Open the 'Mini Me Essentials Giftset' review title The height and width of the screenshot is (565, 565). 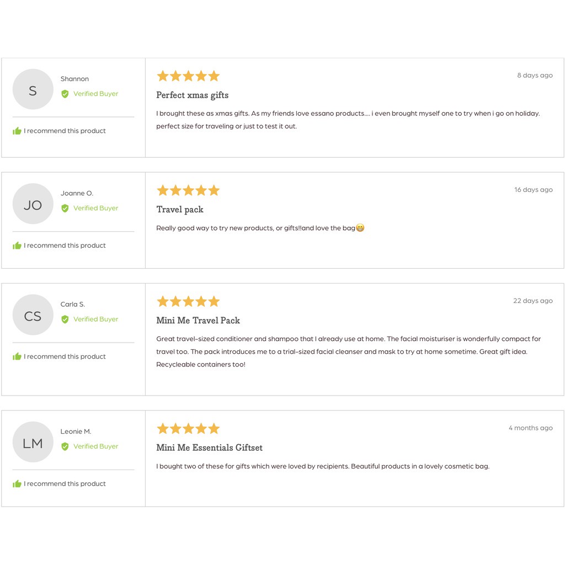pyautogui.click(x=209, y=447)
